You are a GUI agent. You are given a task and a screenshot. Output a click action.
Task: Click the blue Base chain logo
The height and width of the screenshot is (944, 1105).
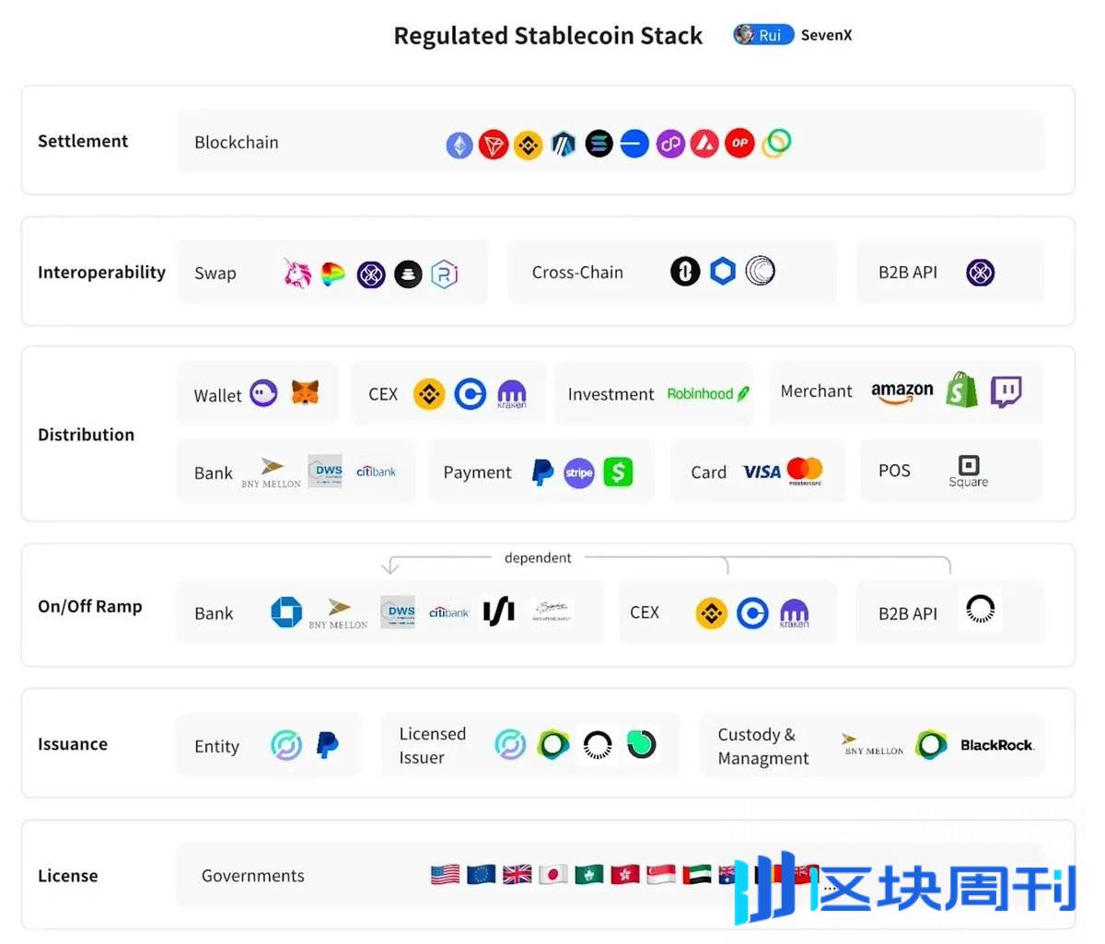point(634,144)
